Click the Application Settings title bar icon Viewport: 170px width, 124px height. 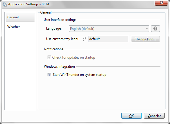click(5, 4)
